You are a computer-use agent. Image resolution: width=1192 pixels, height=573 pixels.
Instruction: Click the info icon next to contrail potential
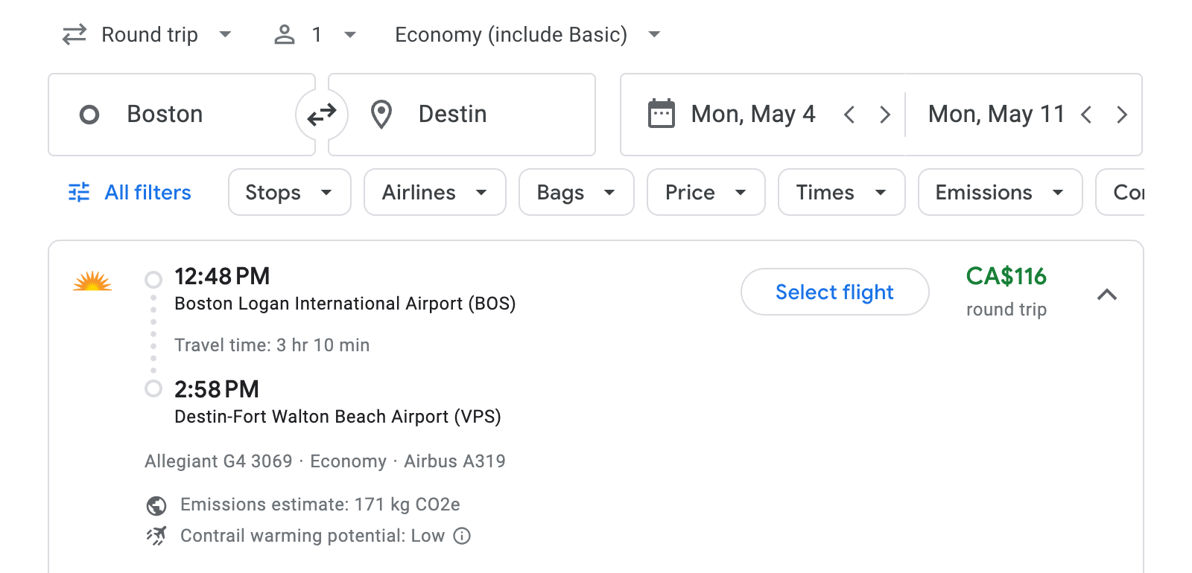click(462, 536)
